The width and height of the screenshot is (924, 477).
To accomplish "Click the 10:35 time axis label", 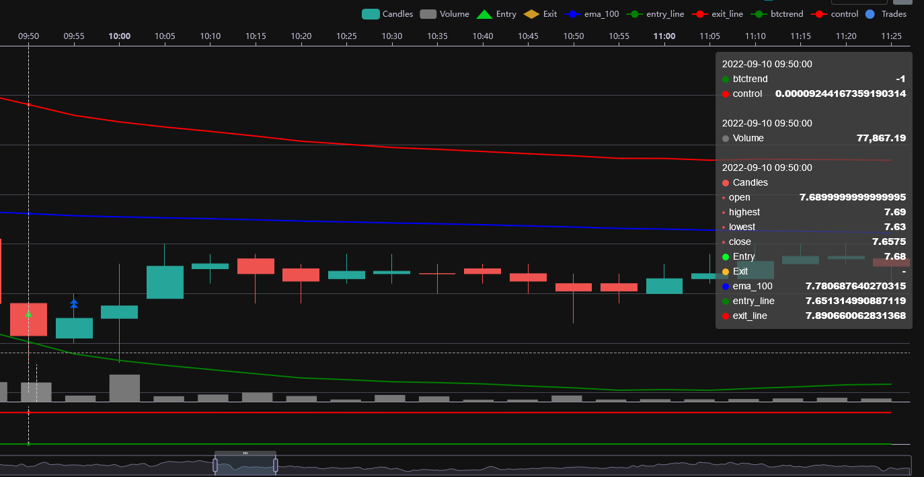I will [x=437, y=36].
